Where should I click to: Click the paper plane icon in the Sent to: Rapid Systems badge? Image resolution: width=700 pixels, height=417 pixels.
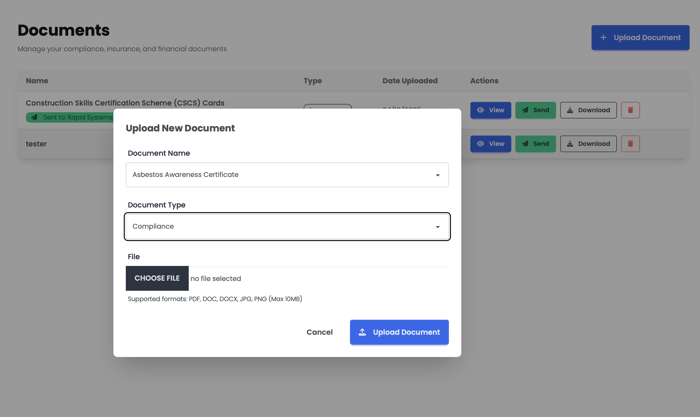coord(34,117)
